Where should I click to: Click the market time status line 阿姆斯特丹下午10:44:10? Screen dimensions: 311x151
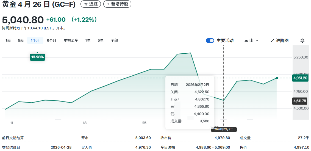[34, 28]
